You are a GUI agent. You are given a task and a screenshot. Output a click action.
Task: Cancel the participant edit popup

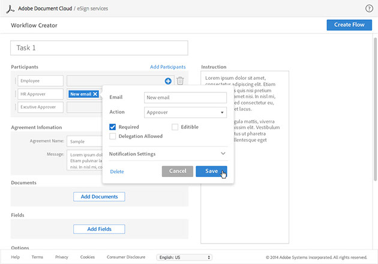(177, 172)
